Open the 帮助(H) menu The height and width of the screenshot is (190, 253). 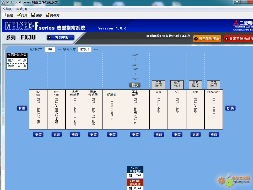pyautogui.click(x=21, y=9)
